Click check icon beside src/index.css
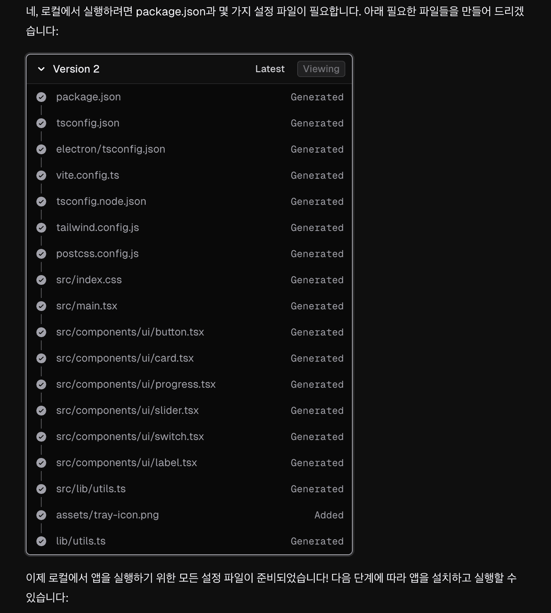Screen dimensions: 551x613 point(41,280)
